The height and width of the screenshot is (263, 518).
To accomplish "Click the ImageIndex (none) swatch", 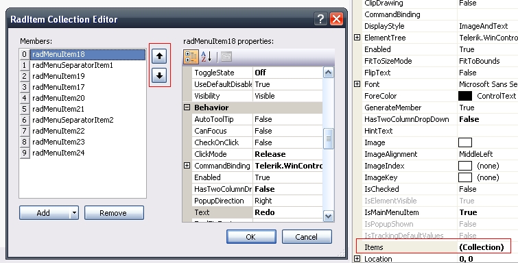I will (x=465, y=166).
